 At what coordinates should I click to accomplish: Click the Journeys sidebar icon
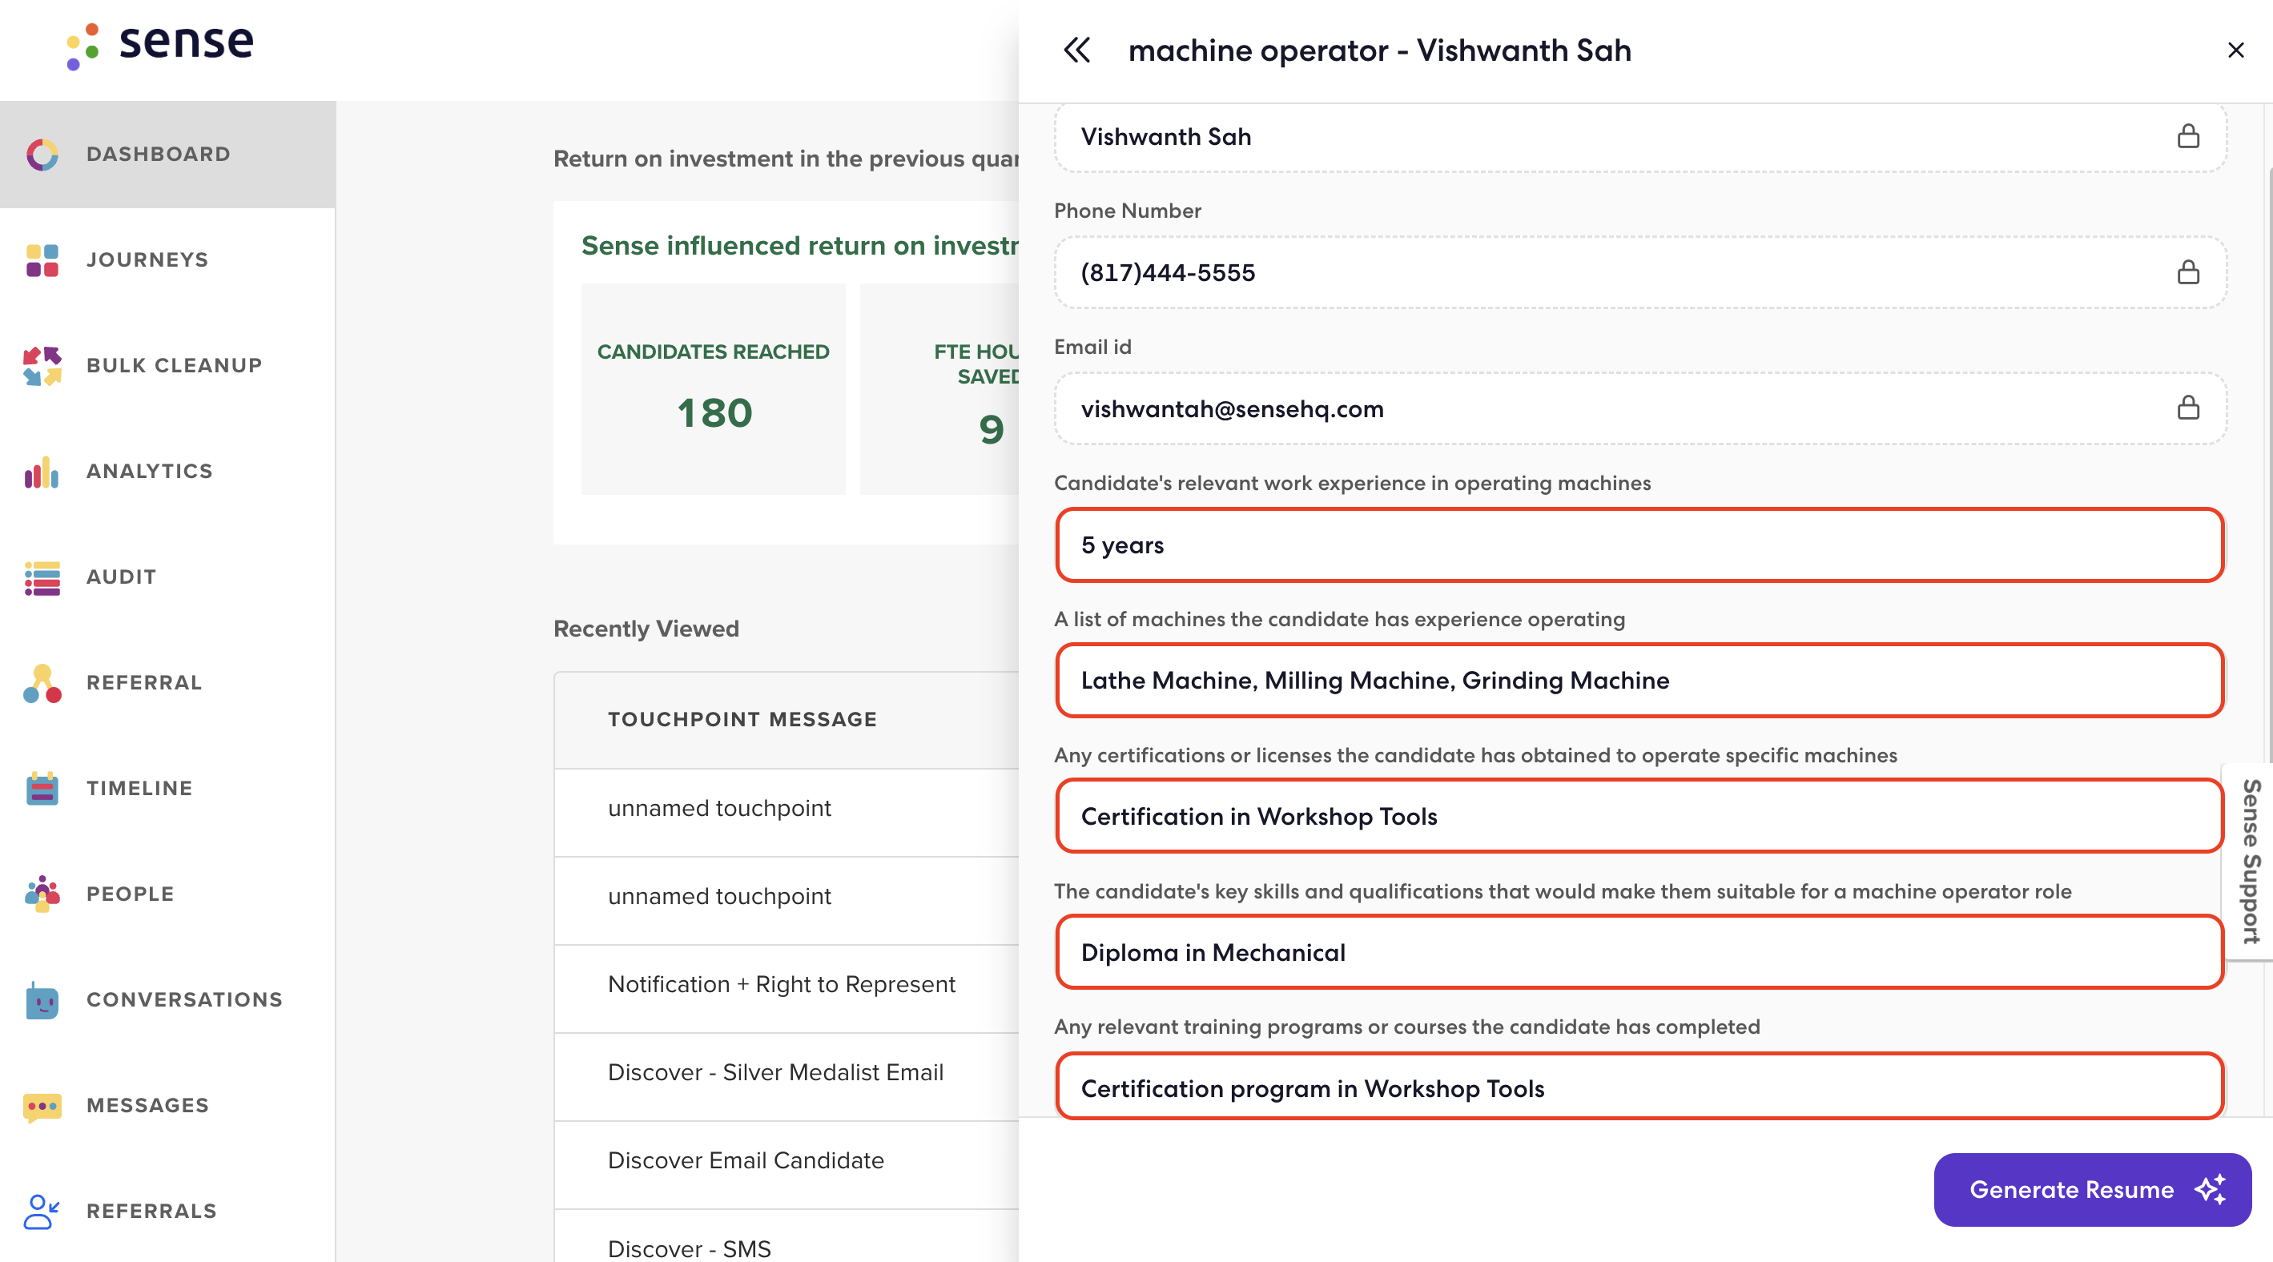point(42,260)
